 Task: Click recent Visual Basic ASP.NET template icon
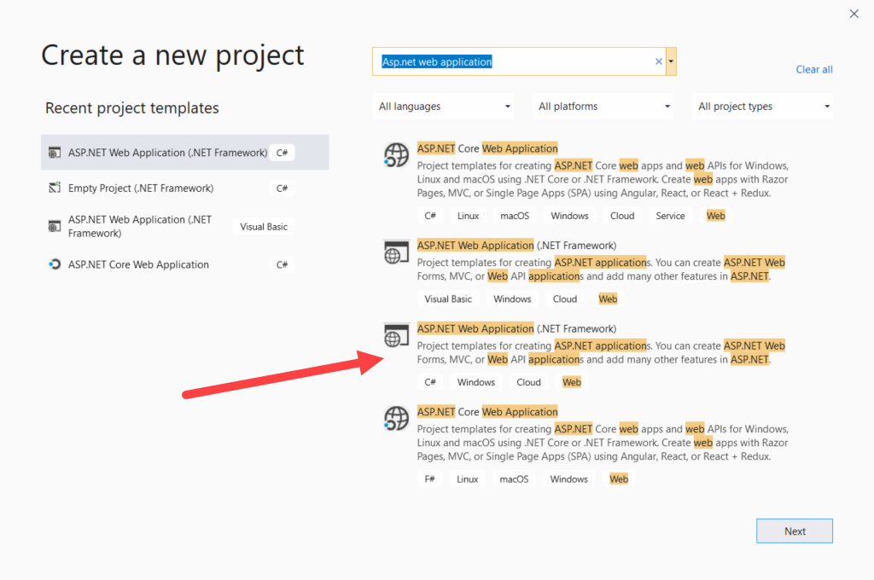pyautogui.click(x=55, y=226)
